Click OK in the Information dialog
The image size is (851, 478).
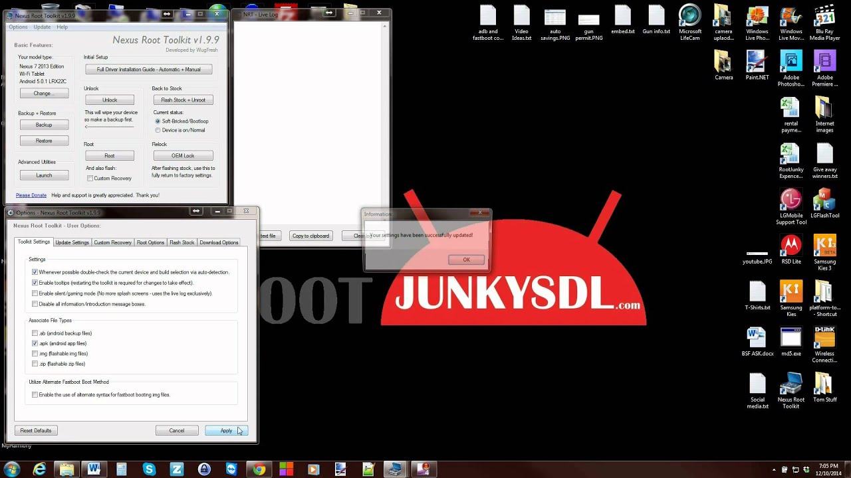(x=466, y=260)
